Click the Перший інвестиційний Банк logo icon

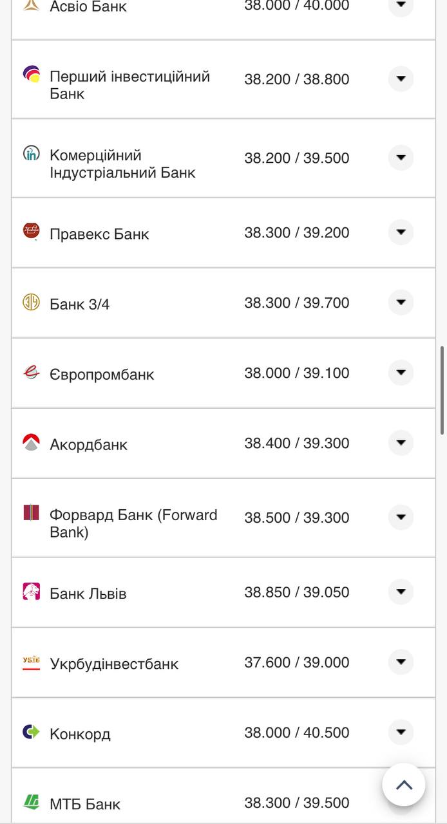pos(31,74)
